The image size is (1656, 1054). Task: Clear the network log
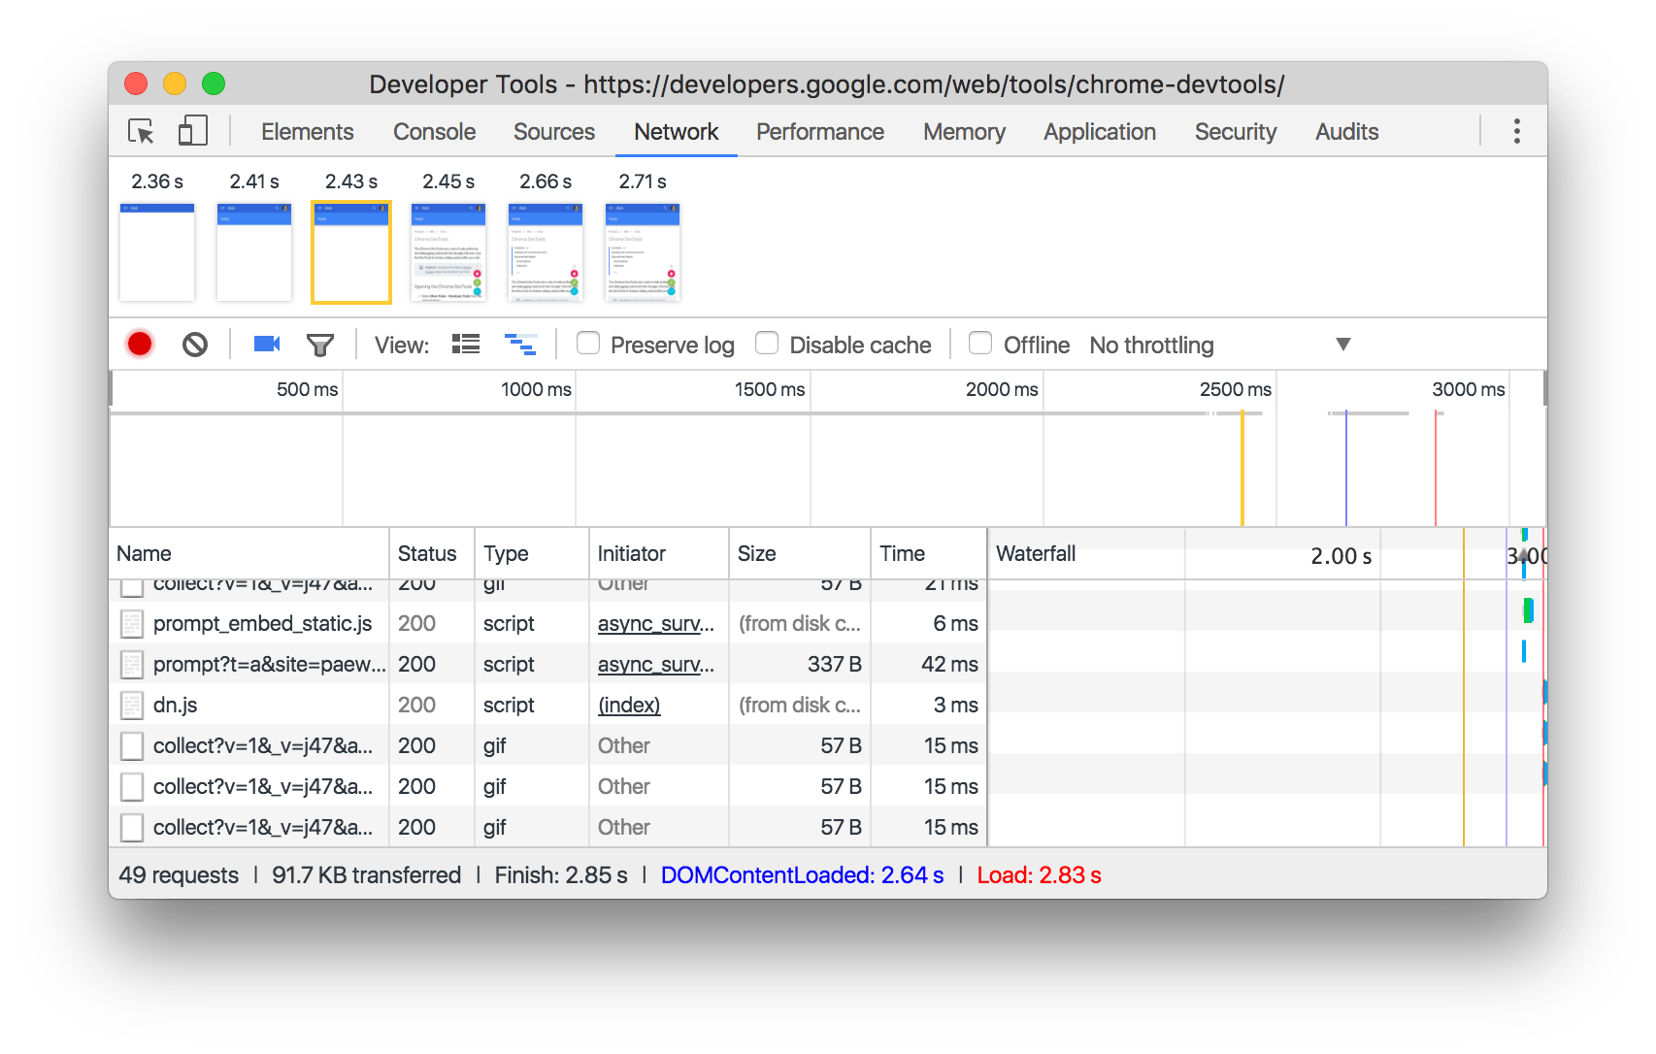click(x=195, y=345)
